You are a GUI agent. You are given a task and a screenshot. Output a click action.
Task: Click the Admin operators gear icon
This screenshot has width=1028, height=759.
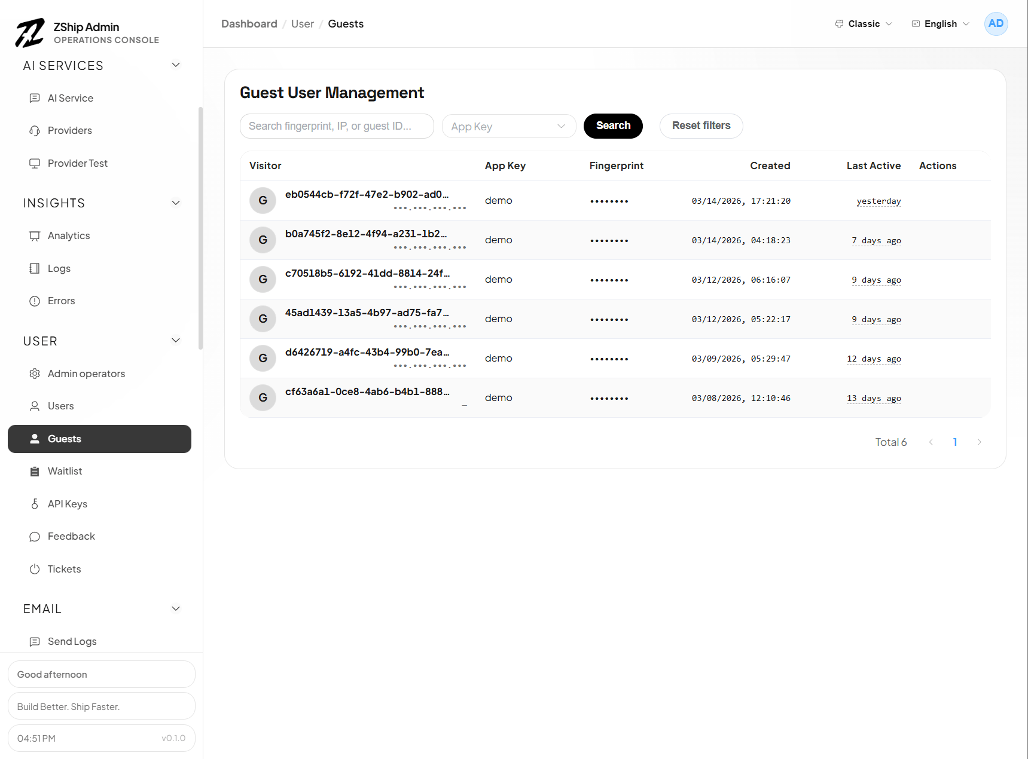35,374
